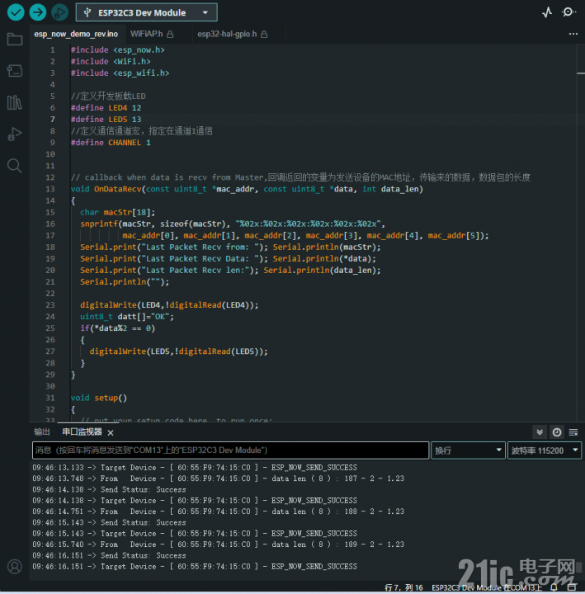Toggle serial monitor autoscroll button
This screenshot has width=585, height=594.
click(x=540, y=432)
